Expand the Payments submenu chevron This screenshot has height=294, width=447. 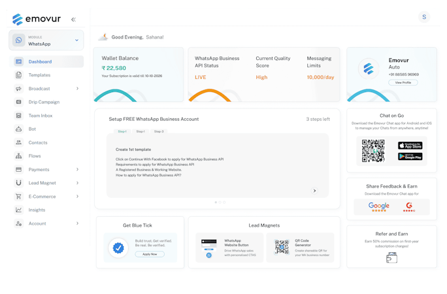[x=77, y=169]
